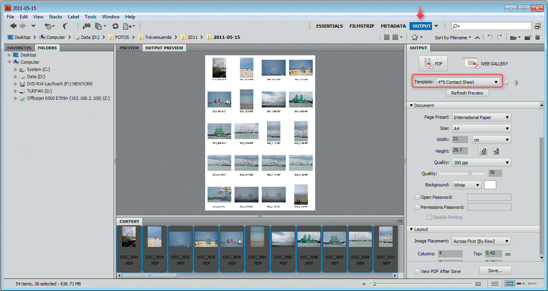Switch to details view icon
This screenshot has width=548, height=291.
tap(522, 284)
